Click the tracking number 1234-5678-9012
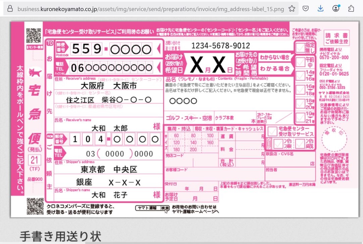The width and height of the screenshot is (363, 244). [221, 46]
